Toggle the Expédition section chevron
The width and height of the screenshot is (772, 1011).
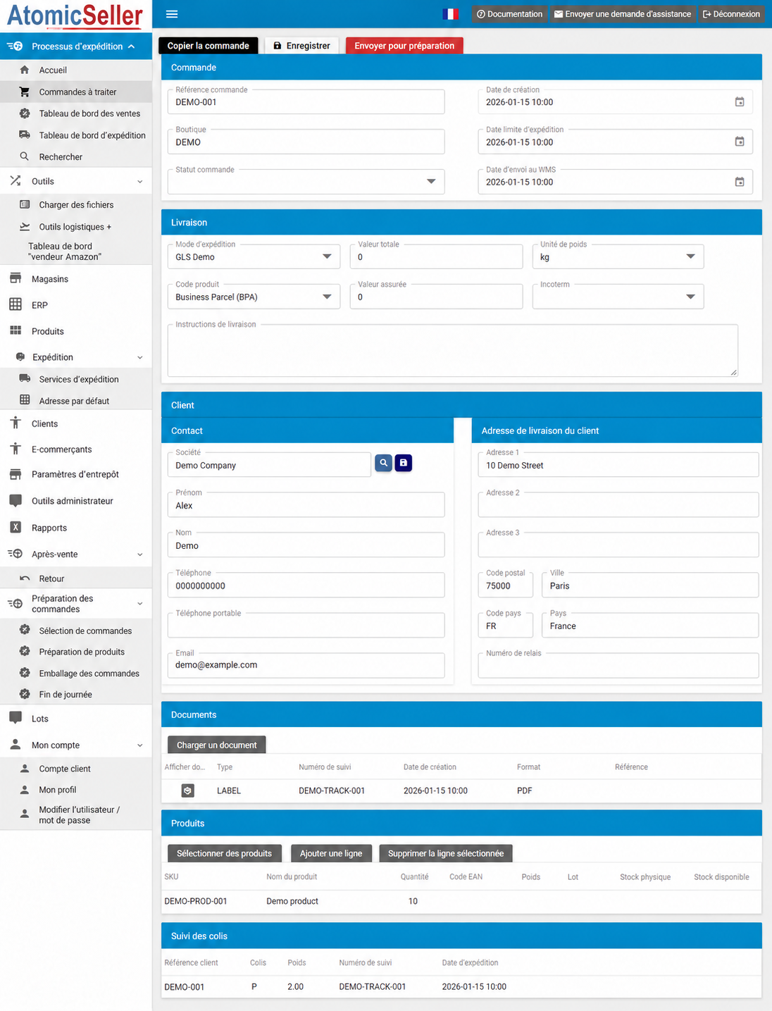pos(139,357)
